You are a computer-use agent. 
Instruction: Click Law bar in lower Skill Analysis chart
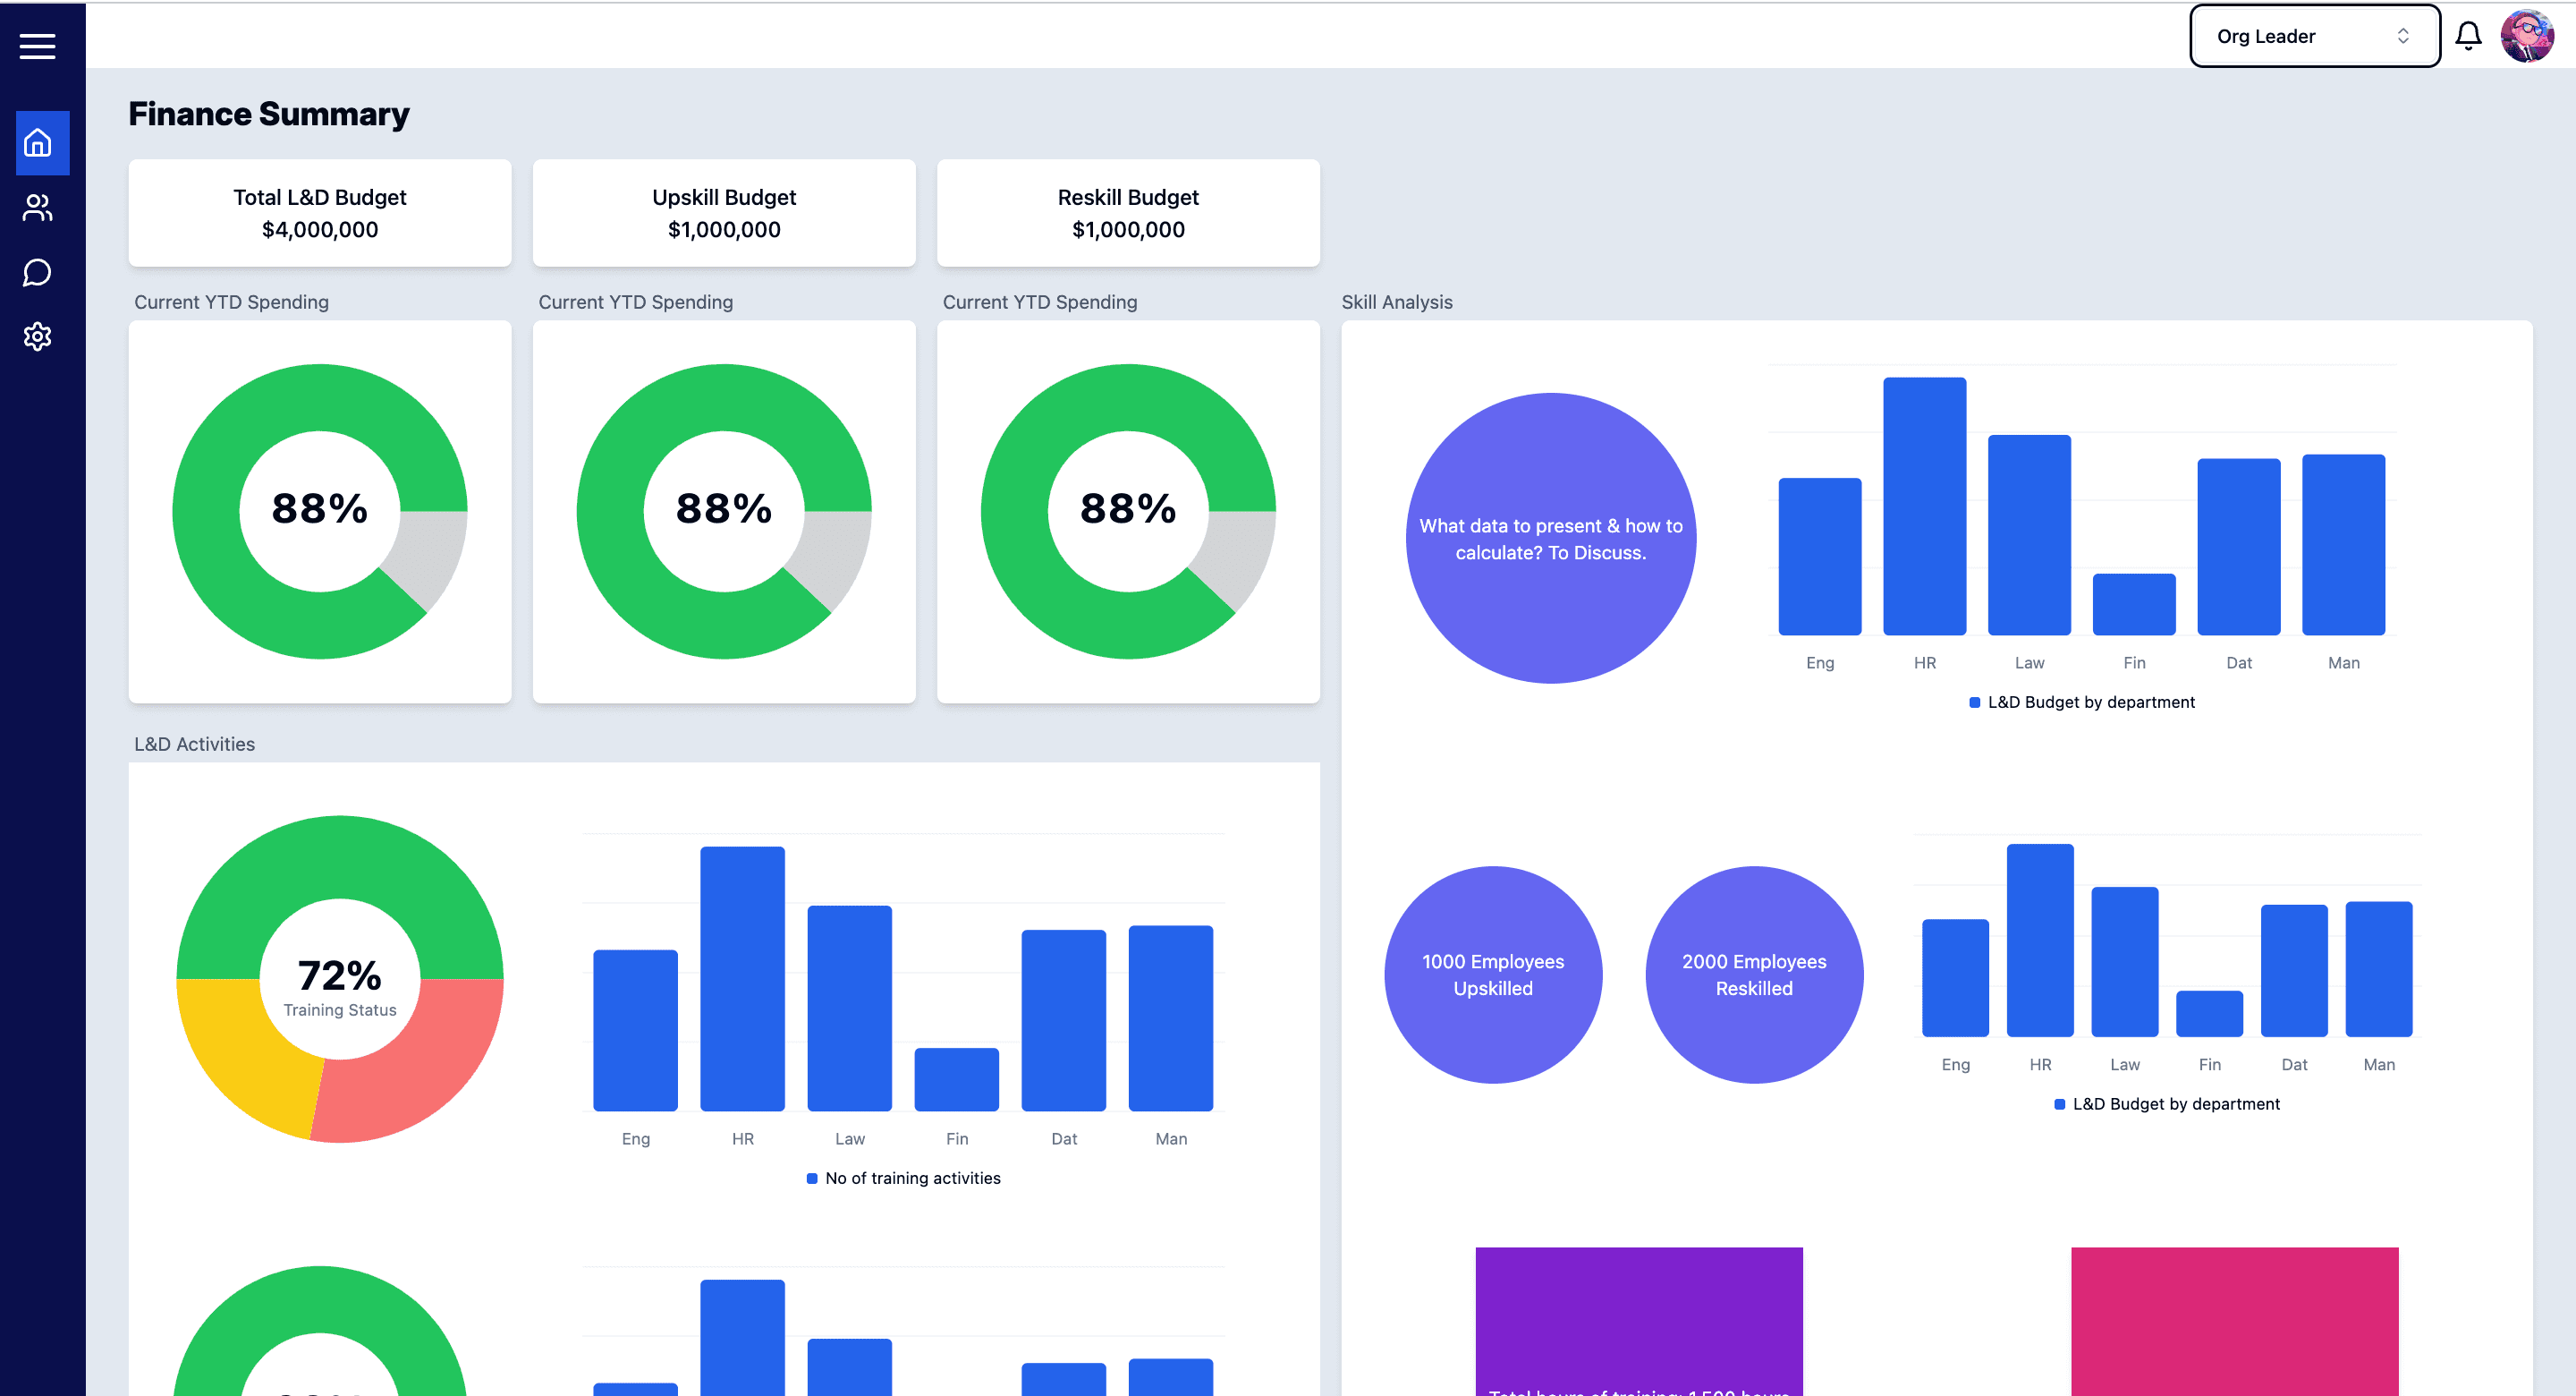pos(2124,962)
